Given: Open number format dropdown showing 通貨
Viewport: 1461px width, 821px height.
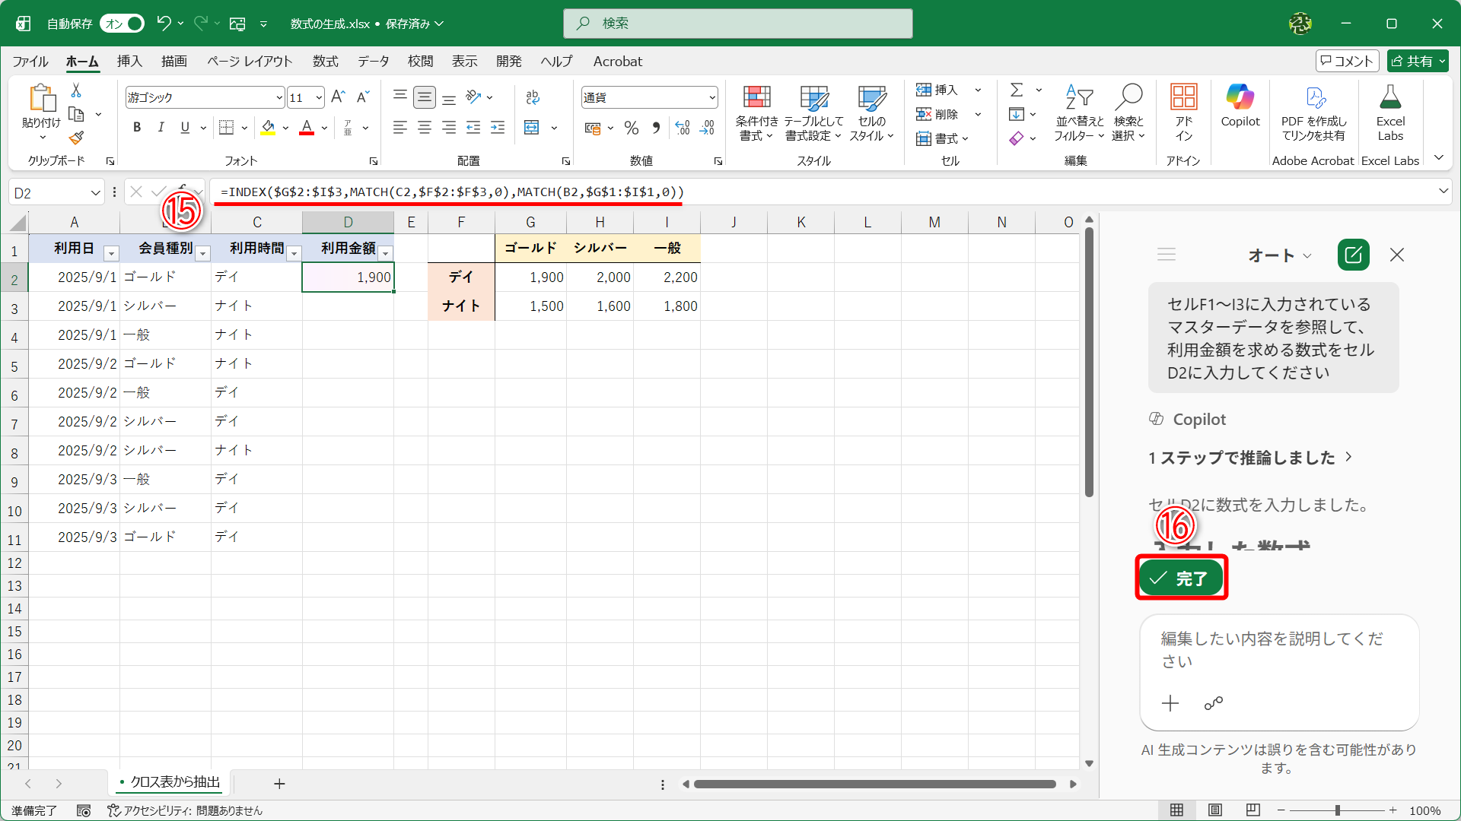Looking at the screenshot, I should pyautogui.click(x=712, y=97).
